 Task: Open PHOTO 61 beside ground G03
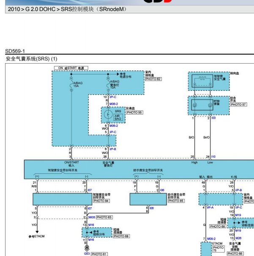pyautogui.click(x=99, y=254)
